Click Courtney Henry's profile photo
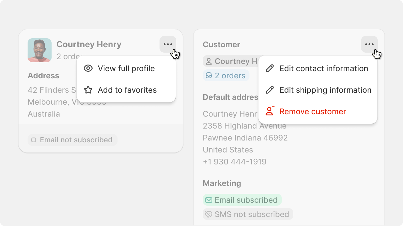Viewport: 403px width, 226px height. (x=40, y=50)
